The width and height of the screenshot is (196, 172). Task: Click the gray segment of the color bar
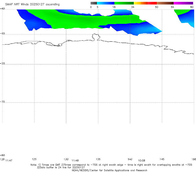93,3
